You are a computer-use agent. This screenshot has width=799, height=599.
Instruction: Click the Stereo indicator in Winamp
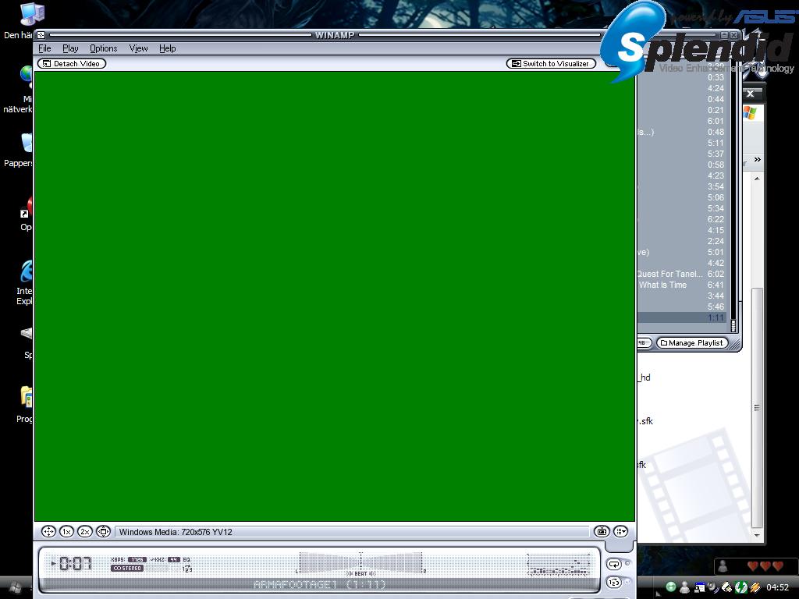[x=127, y=568]
